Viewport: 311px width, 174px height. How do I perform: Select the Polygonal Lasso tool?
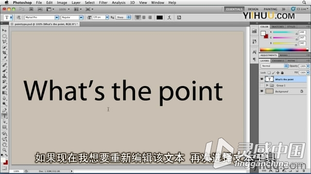[4, 42]
